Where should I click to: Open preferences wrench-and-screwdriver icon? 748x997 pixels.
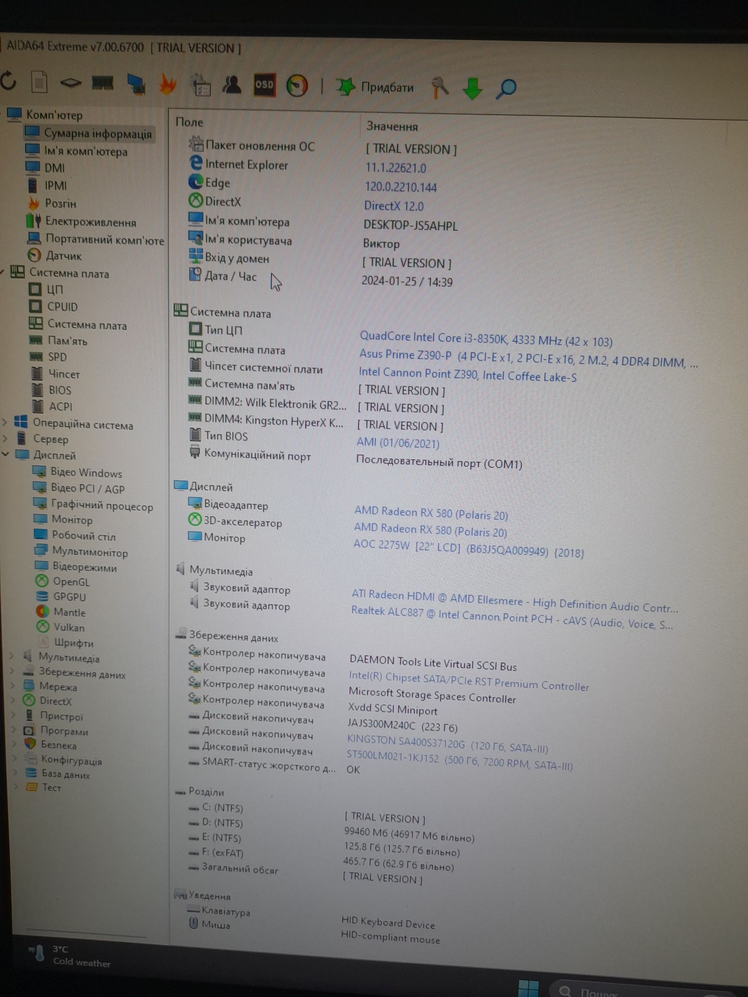coord(440,88)
